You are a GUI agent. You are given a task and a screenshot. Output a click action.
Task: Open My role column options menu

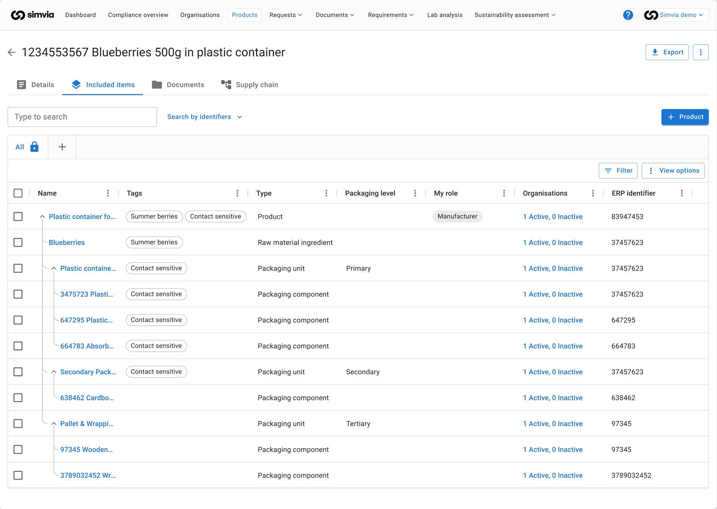tap(504, 193)
